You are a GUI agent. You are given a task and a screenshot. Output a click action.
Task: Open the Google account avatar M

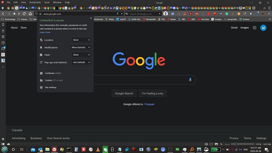pos(263,28)
